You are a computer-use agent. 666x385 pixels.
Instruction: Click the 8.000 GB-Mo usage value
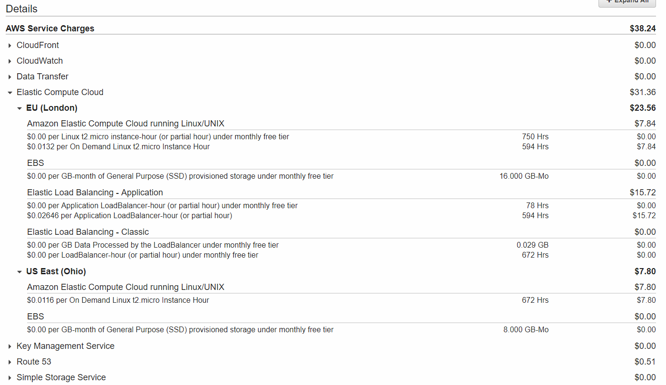coord(526,330)
